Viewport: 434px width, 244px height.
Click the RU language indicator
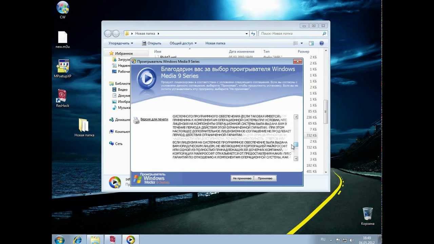(323, 240)
